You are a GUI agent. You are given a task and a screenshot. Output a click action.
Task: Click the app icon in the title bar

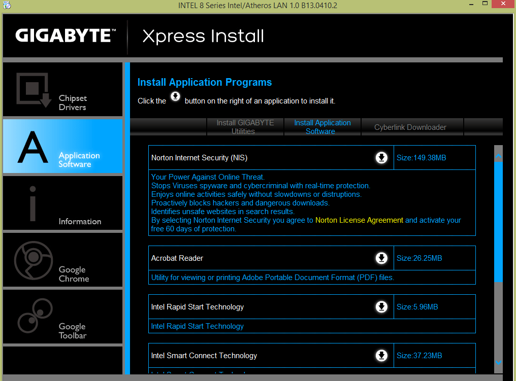(7, 5)
